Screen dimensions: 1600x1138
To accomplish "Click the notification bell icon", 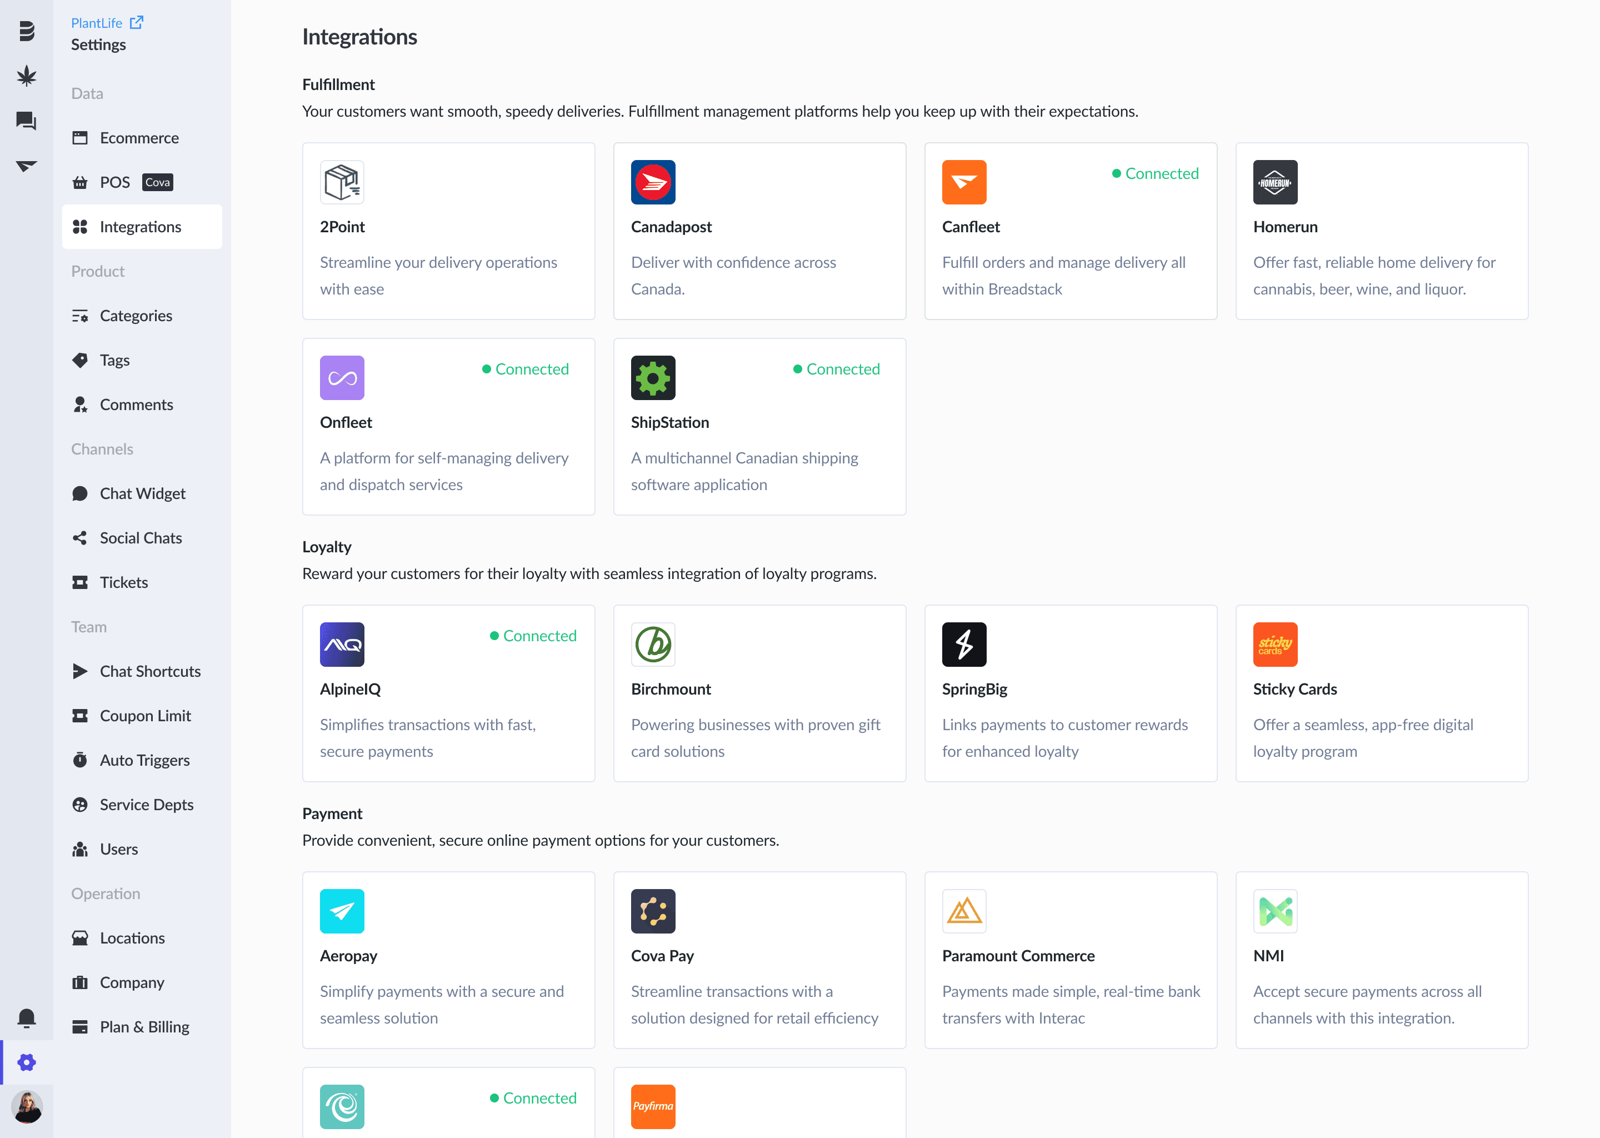I will [27, 1017].
